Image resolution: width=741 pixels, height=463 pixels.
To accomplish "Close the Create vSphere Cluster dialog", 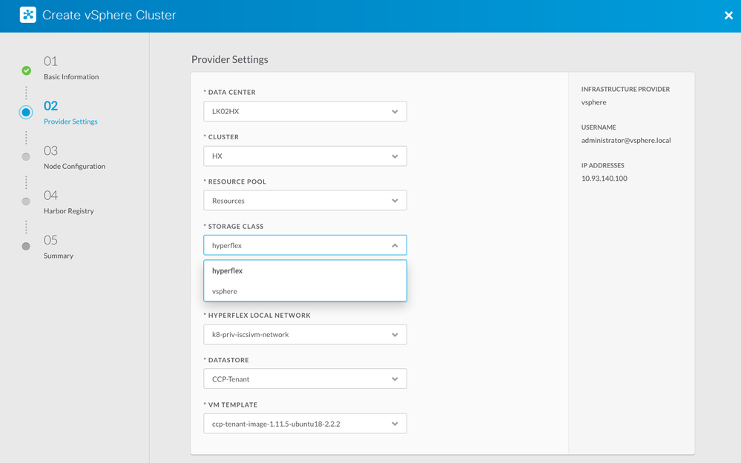I will [728, 16].
